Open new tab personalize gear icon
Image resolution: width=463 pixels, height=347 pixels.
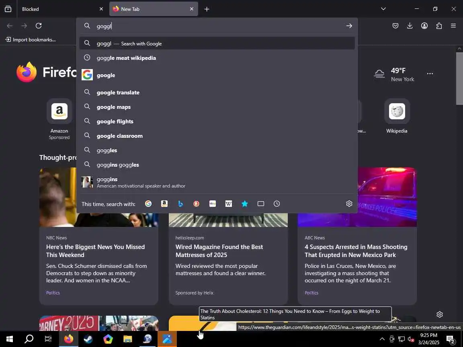point(440,314)
